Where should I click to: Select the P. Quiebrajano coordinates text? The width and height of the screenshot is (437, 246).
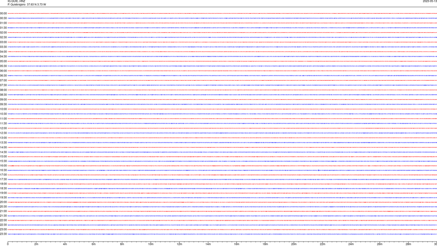[27, 5]
